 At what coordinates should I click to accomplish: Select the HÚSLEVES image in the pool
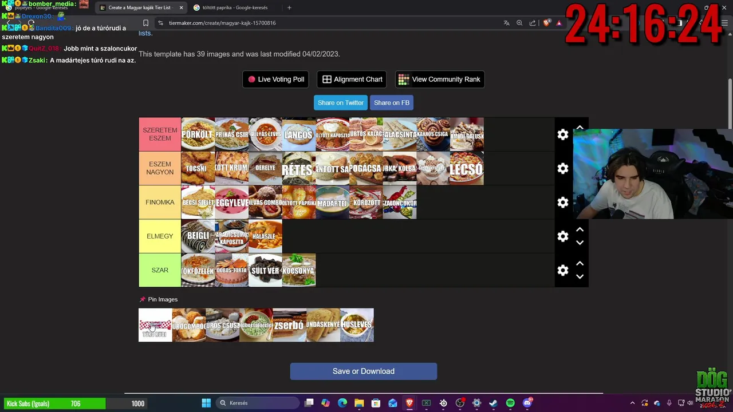pyautogui.click(x=357, y=325)
